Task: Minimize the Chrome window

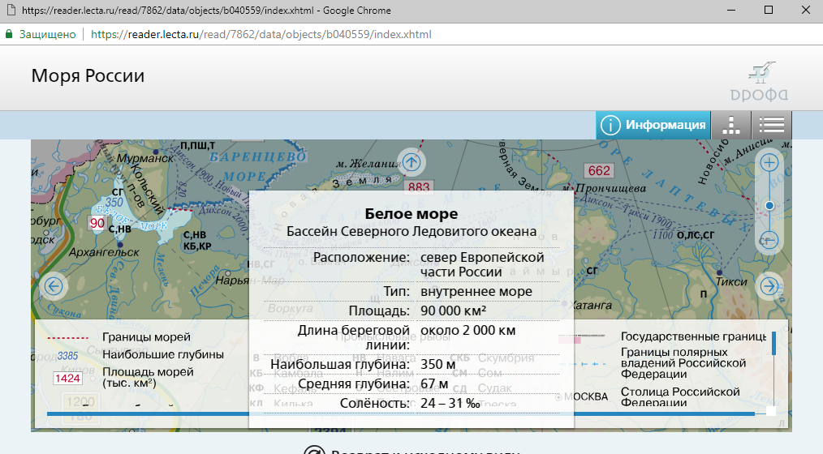Action: [731, 10]
